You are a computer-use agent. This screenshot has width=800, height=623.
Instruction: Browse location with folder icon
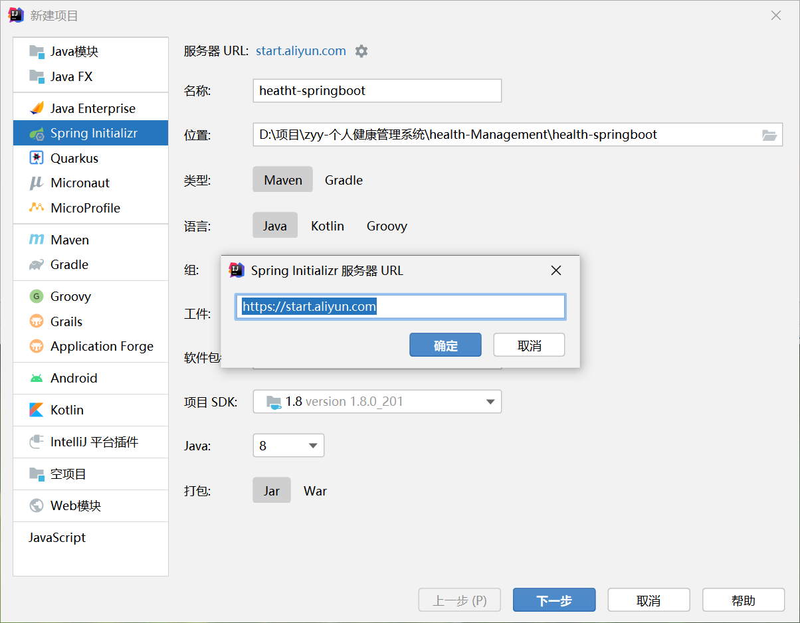[769, 135]
